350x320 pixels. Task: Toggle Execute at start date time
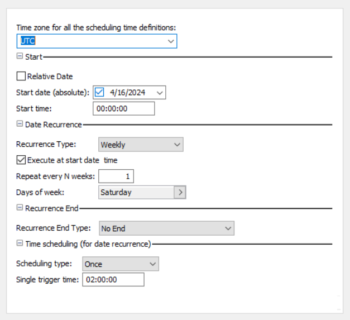coord(21,160)
